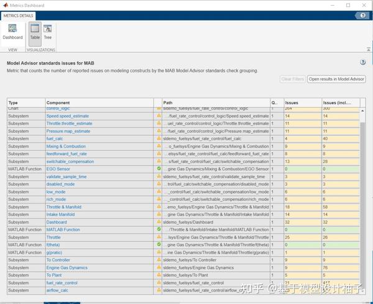
Task: Sort the table by the Component column
Action: [99, 103]
